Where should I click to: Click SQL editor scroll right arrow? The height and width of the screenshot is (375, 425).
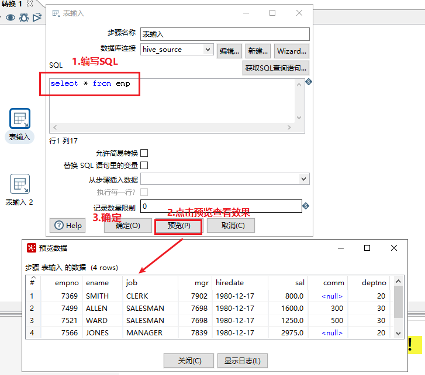click(x=289, y=127)
